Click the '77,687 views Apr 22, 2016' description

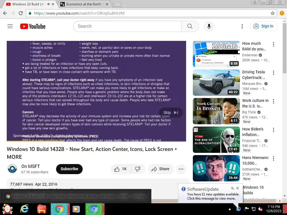coord(34,184)
